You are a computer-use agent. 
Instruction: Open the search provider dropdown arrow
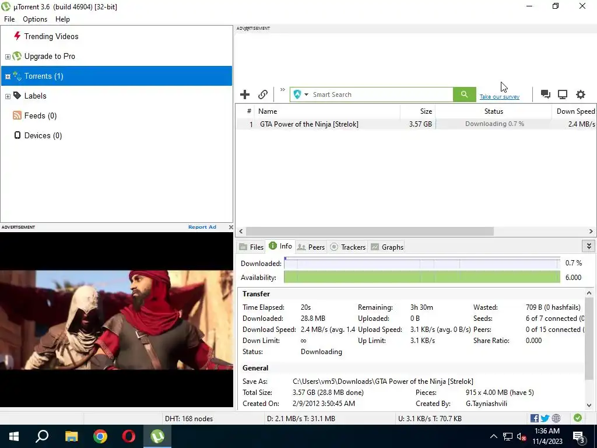[306, 94]
